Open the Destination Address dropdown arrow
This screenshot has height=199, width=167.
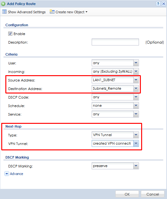coord(136,88)
